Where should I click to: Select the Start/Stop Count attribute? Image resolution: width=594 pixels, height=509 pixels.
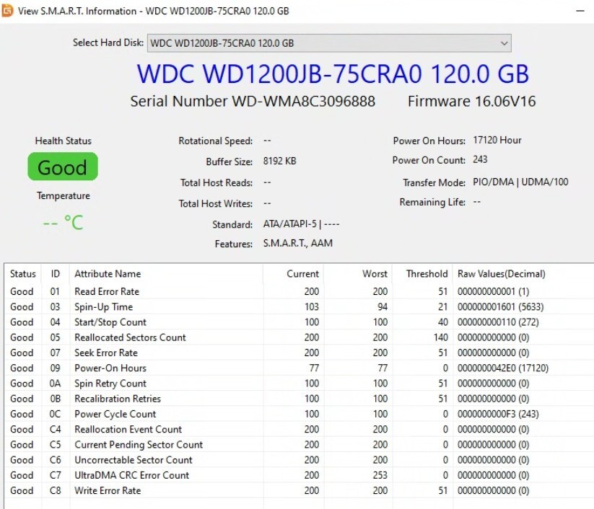click(x=299, y=322)
